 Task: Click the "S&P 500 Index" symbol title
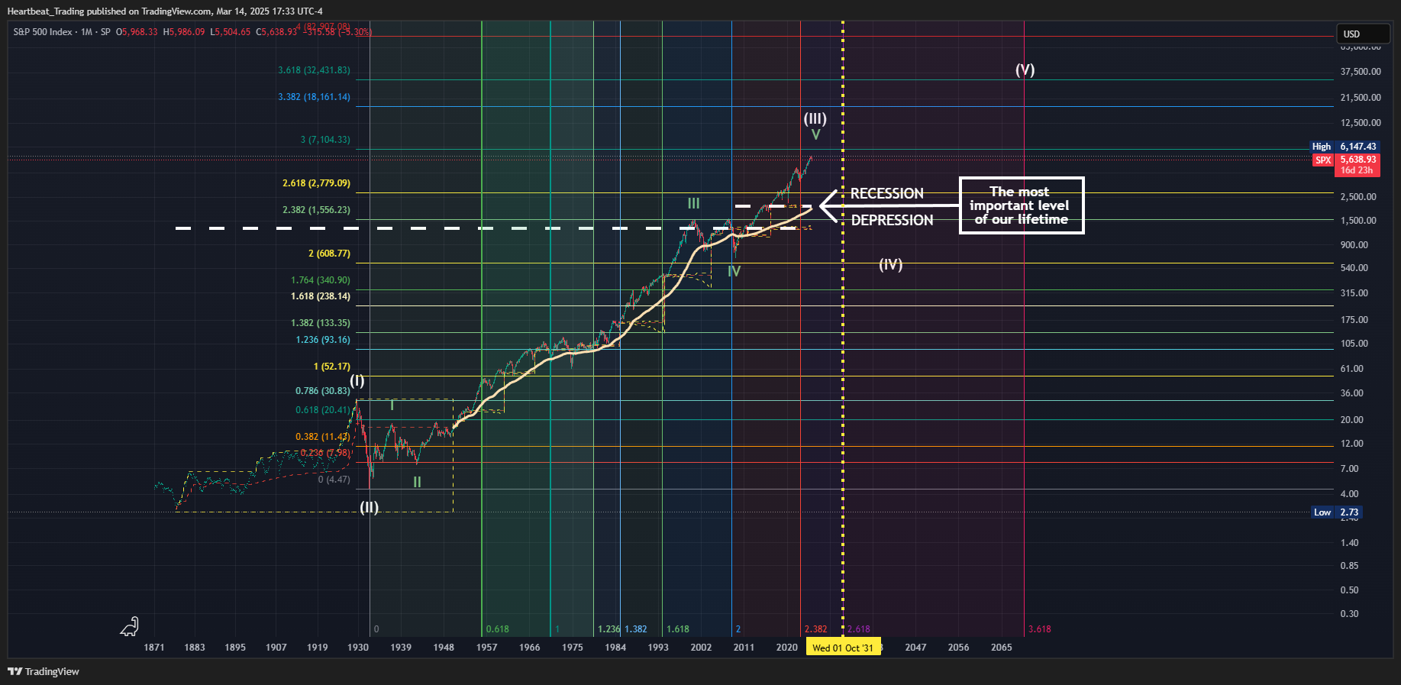point(43,32)
